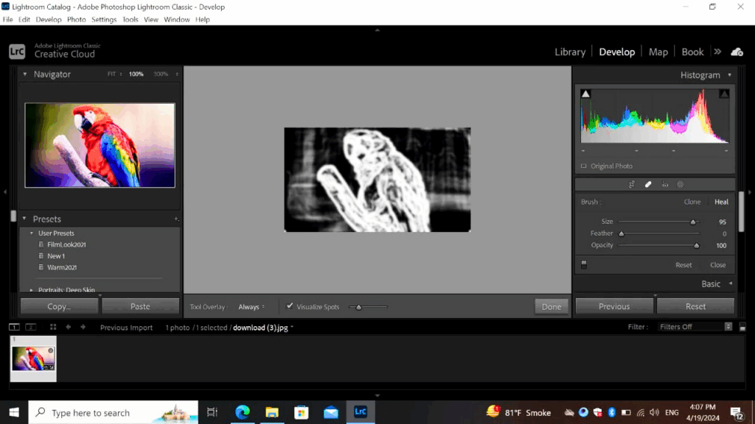Click the shadow clipping triangle in histogram
The image size is (755, 424).
point(586,94)
